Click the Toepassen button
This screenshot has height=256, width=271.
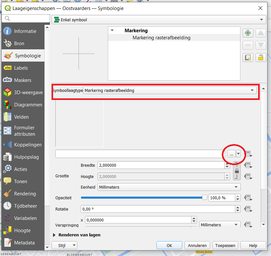(x=226, y=245)
